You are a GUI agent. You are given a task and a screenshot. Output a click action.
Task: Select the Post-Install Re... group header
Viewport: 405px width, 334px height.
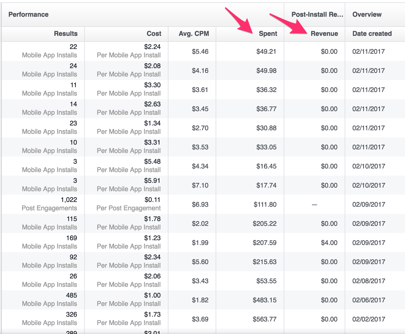click(317, 15)
